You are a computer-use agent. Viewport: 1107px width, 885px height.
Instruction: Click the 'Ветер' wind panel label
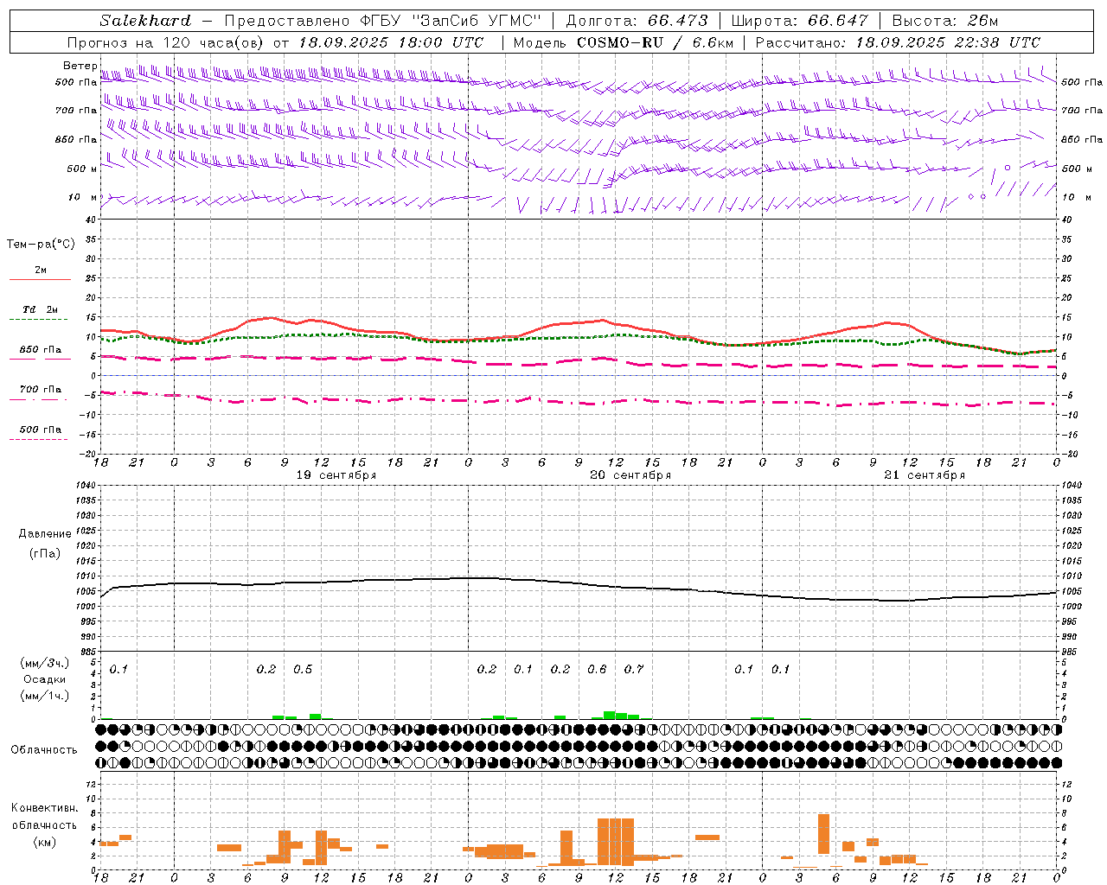[80, 66]
